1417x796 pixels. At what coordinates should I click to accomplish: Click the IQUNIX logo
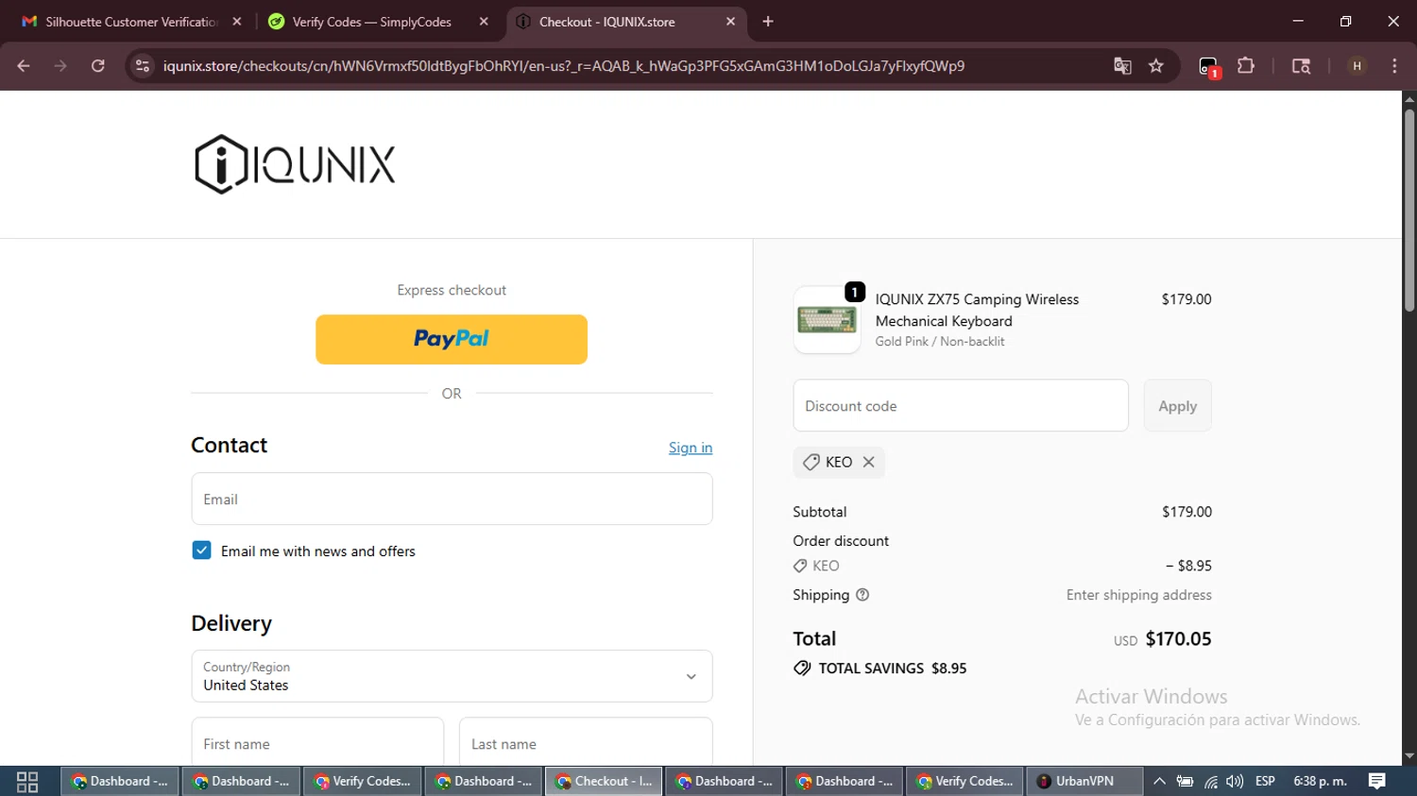[x=295, y=164]
